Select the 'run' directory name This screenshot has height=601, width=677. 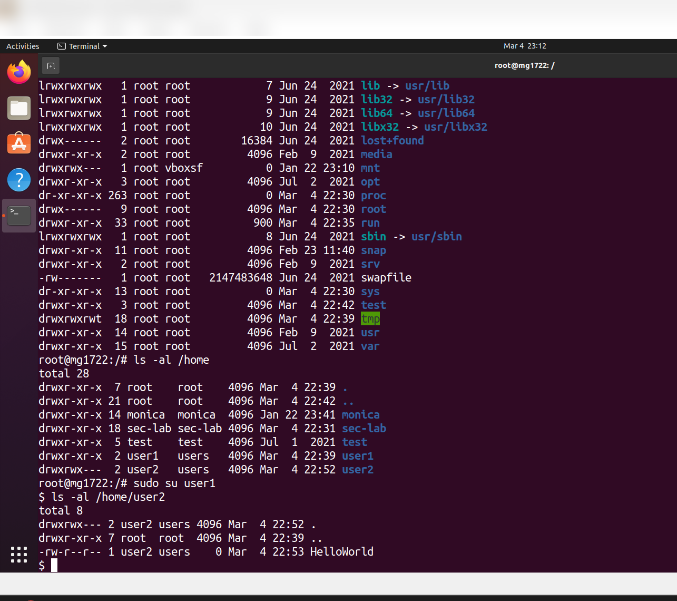(x=370, y=223)
